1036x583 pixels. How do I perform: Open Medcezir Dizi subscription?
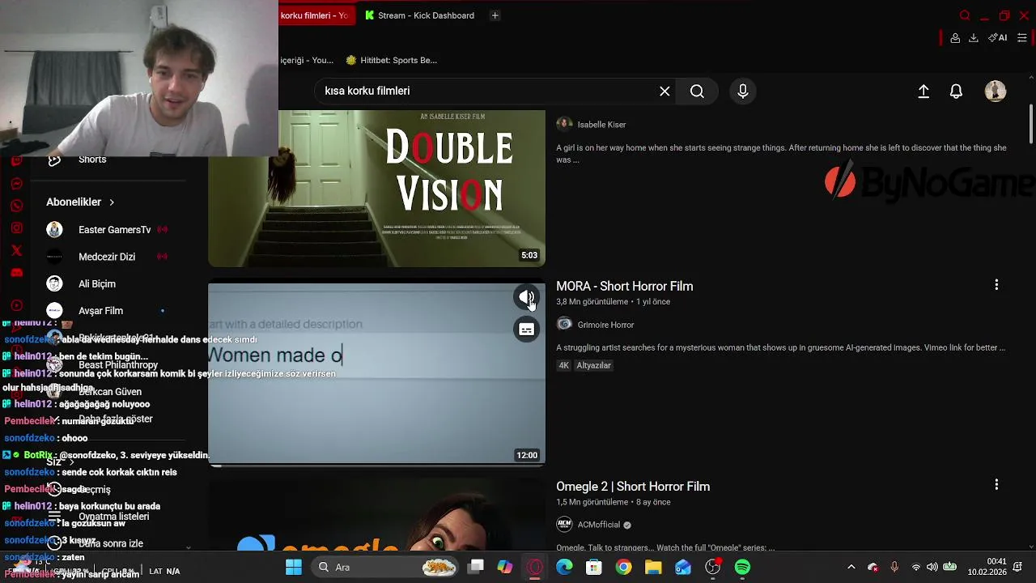[107, 257]
